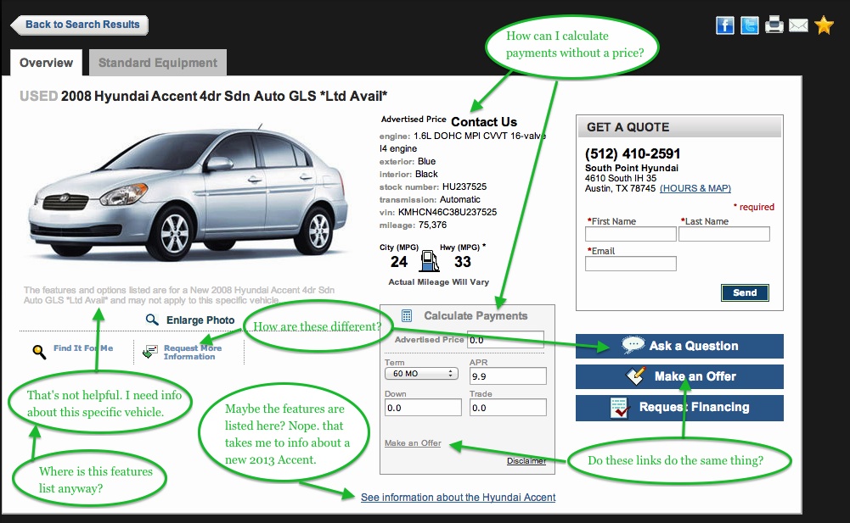Image resolution: width=850 pixels, height=523 pixels.
Task: Click the stock number HU237525
Action: click(464, 186)
